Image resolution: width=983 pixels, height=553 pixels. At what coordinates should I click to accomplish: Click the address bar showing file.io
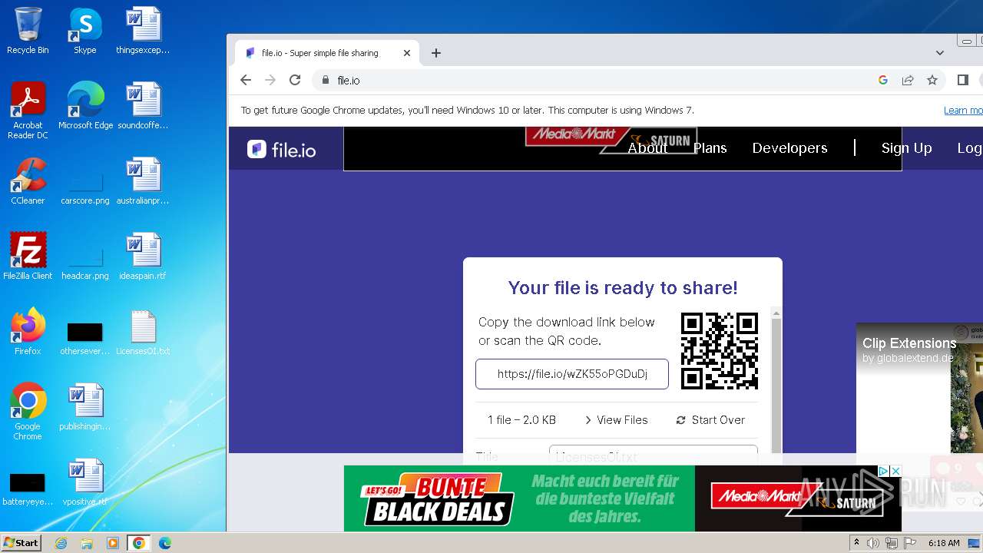coord(599,80)
